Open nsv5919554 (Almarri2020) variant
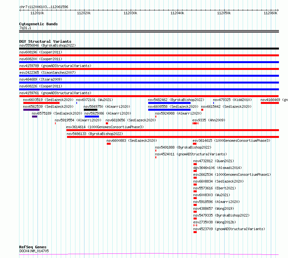The height and width of the screenshot is (258, 288). tap(78, 120)
